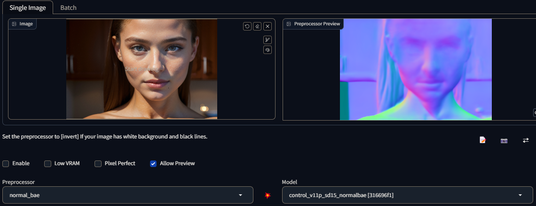Open the brush color palette icon
The width and height of the screenshot is (536, 206).
(x=267, y=50)
